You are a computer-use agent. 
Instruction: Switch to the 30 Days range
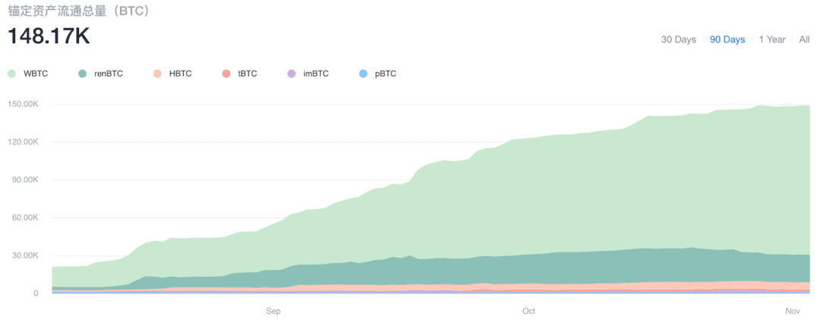pyautogui.click(x=679, y=40)
